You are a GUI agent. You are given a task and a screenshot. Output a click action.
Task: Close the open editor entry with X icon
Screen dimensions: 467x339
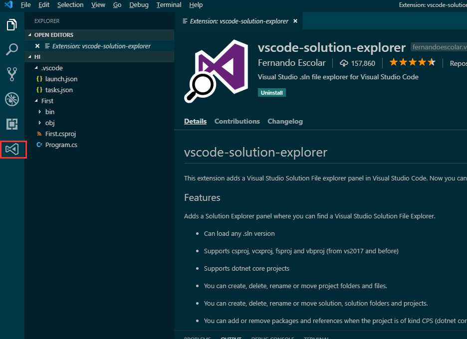[37, 46]
